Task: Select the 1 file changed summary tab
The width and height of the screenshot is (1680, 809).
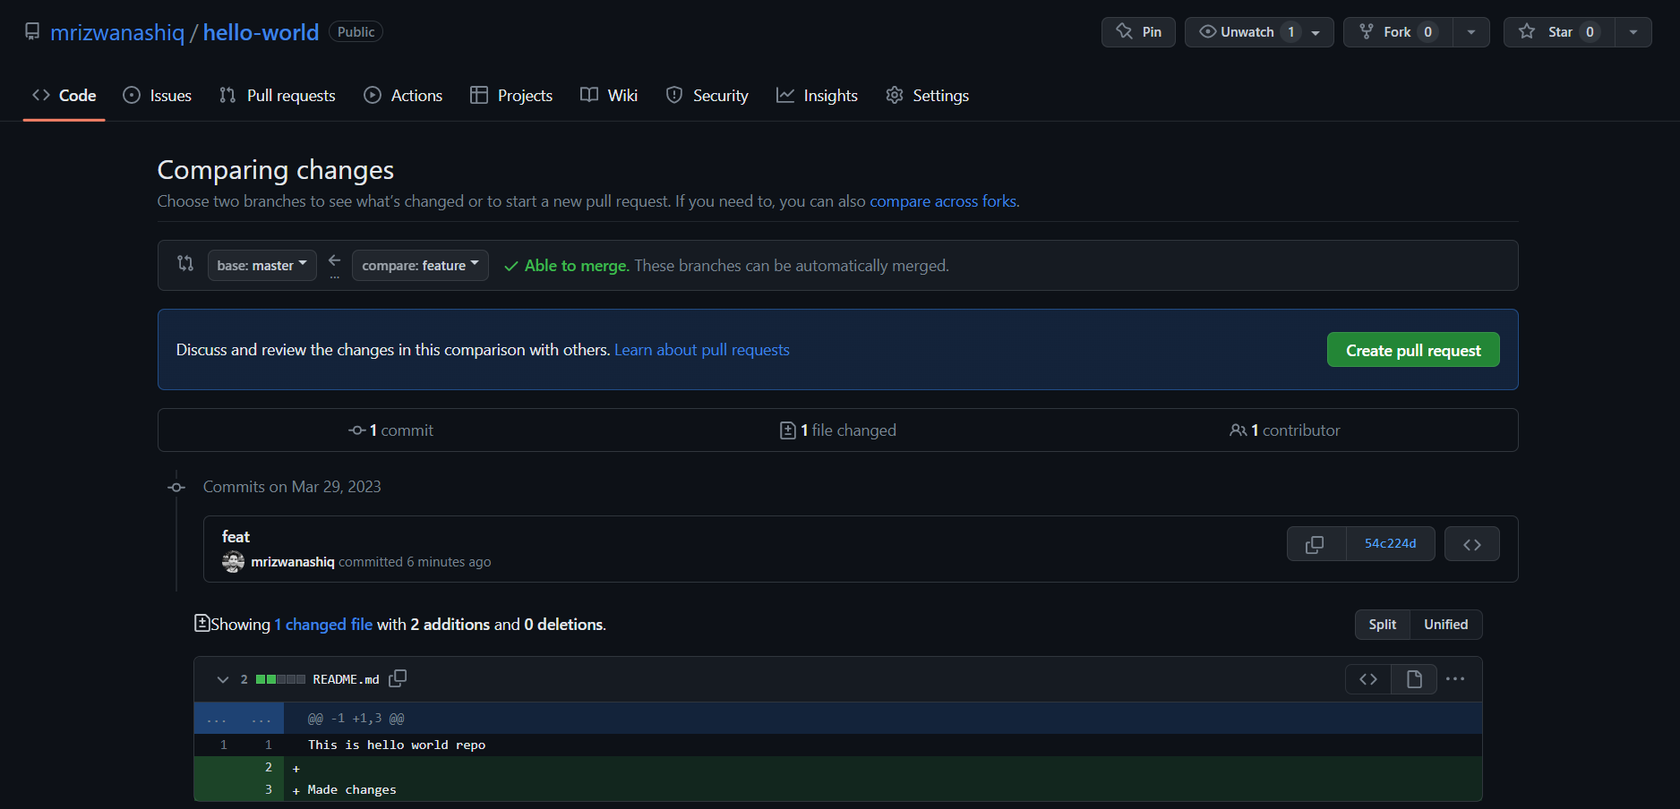Action: coord(838,430)
